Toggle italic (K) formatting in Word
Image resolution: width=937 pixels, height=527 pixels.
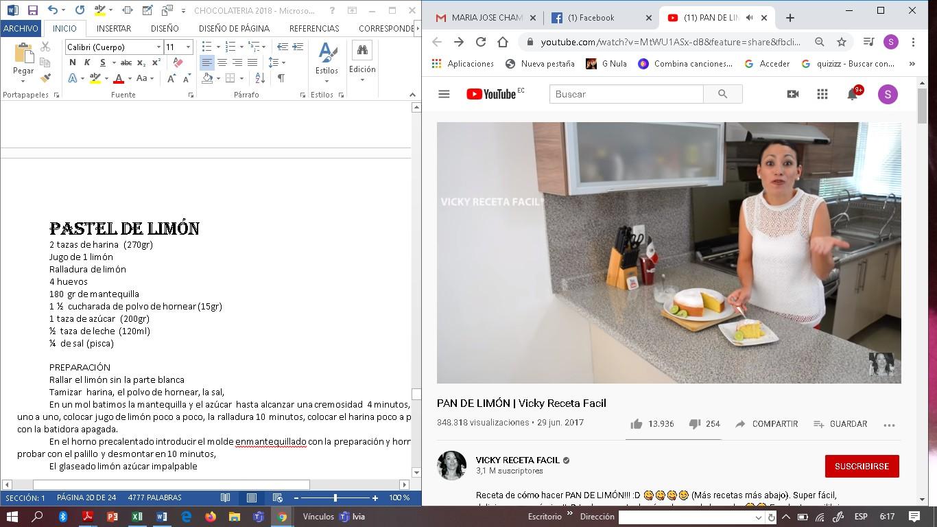(x=87, y=62)
